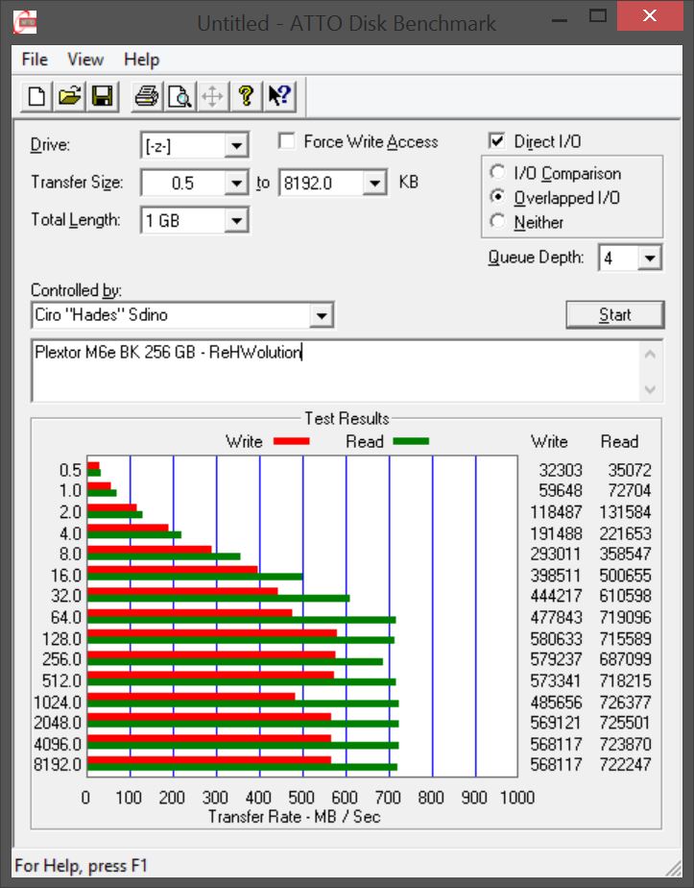Expand the Total Length dropdown

(x=236, y=220)
